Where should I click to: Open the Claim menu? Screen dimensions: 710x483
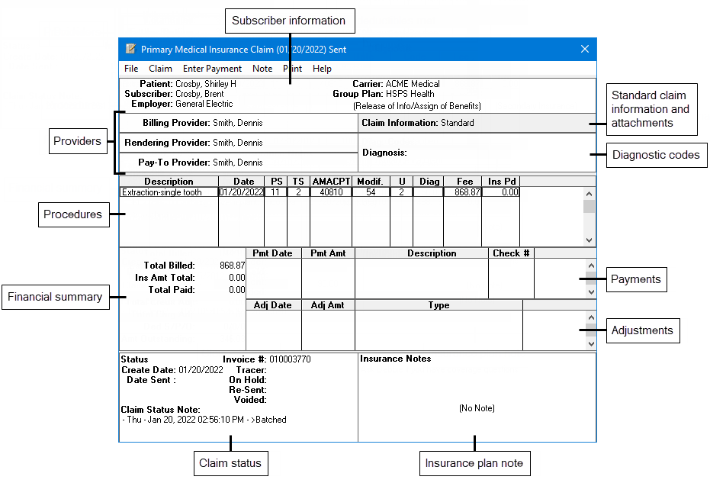[x=160, y=68]
